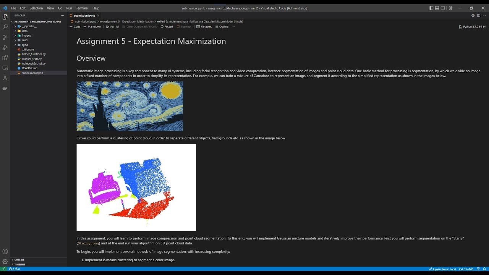
Task: Expand the data folder
Action: tap(24, 31)
